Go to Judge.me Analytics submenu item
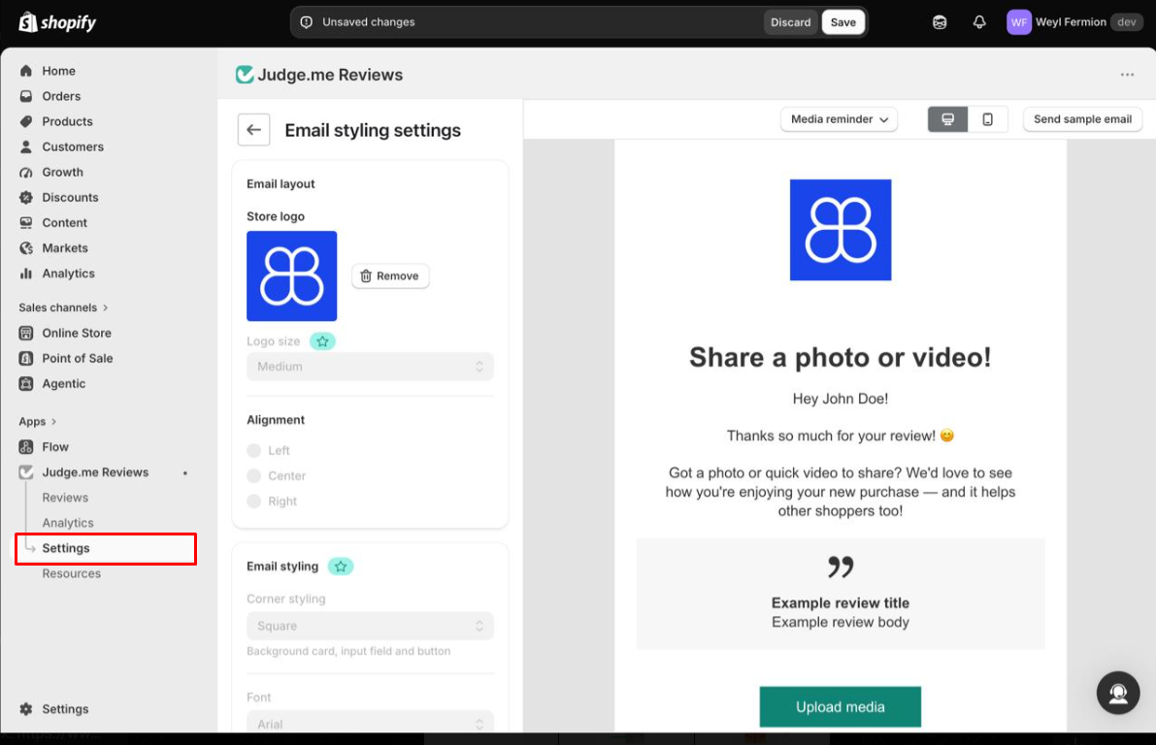The image size is (1156, 745). (68, 523)
